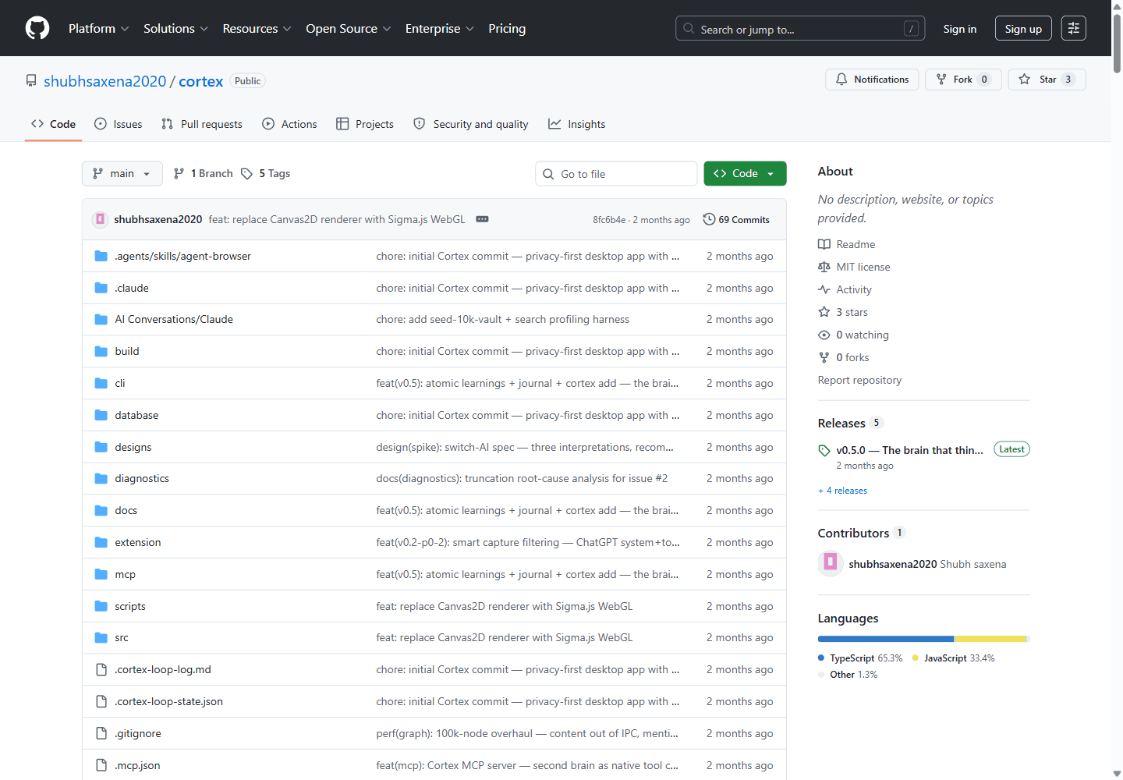
Task: Expand the Resources menu
Action: pos(257,28)
